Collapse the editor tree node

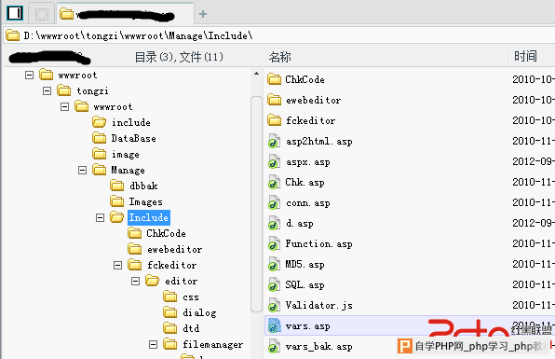pyautogui.click(x=136, y=281)
